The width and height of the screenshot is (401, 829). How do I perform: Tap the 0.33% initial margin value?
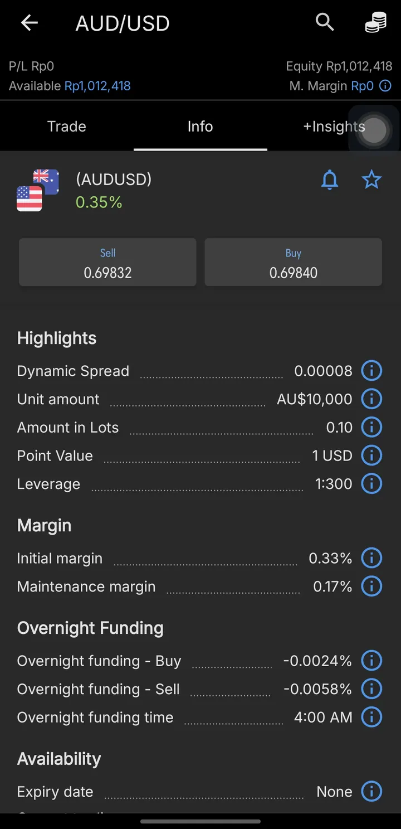(331, 558)
